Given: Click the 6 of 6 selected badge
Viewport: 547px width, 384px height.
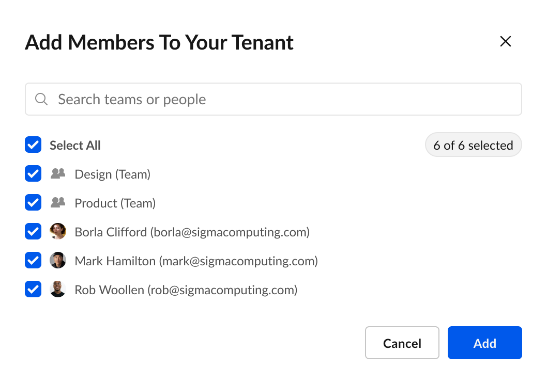Looking at the screenshot, I should (x=473, y=146).
